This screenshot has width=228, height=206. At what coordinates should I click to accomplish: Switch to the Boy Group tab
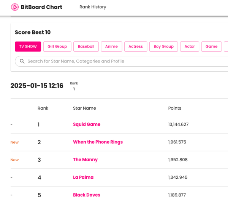click(163, 47)
